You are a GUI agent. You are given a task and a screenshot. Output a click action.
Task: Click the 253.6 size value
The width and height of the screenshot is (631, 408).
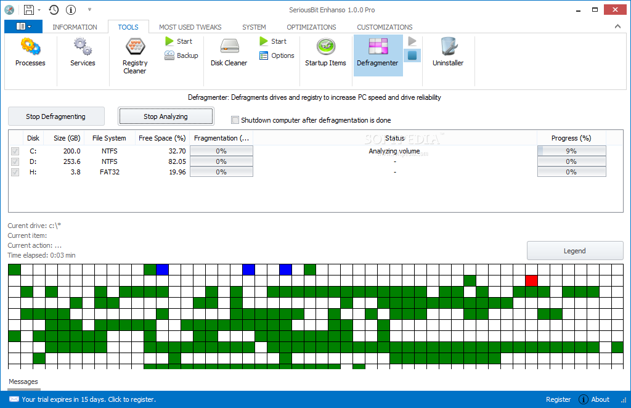click(x=71, y=161)
